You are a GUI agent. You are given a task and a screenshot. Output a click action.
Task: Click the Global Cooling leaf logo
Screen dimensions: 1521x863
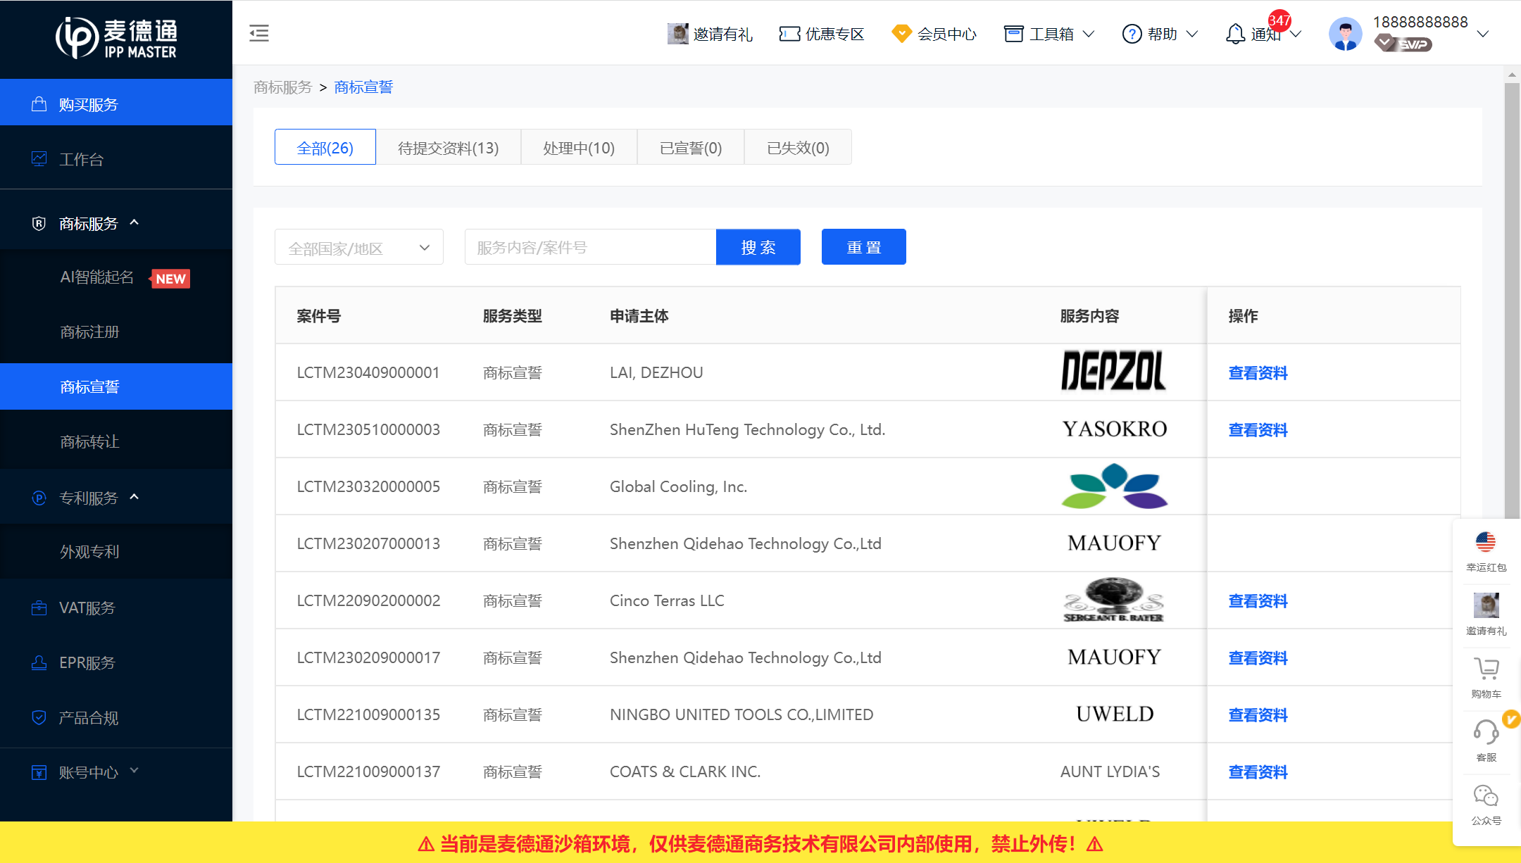coord(1114,486)
